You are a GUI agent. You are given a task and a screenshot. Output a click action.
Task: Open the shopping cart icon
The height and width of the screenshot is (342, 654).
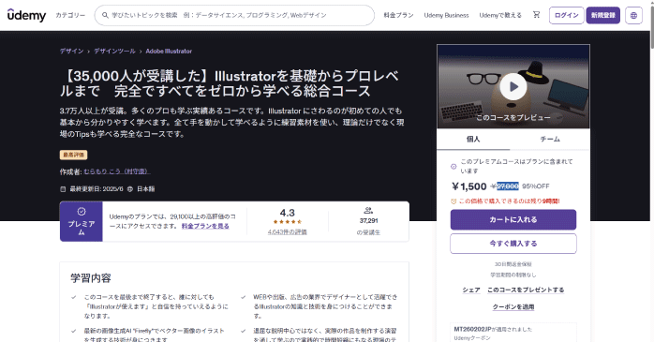click(536, 15)
